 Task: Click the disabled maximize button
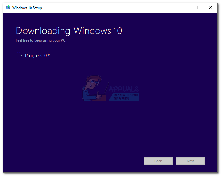[196, 8]
